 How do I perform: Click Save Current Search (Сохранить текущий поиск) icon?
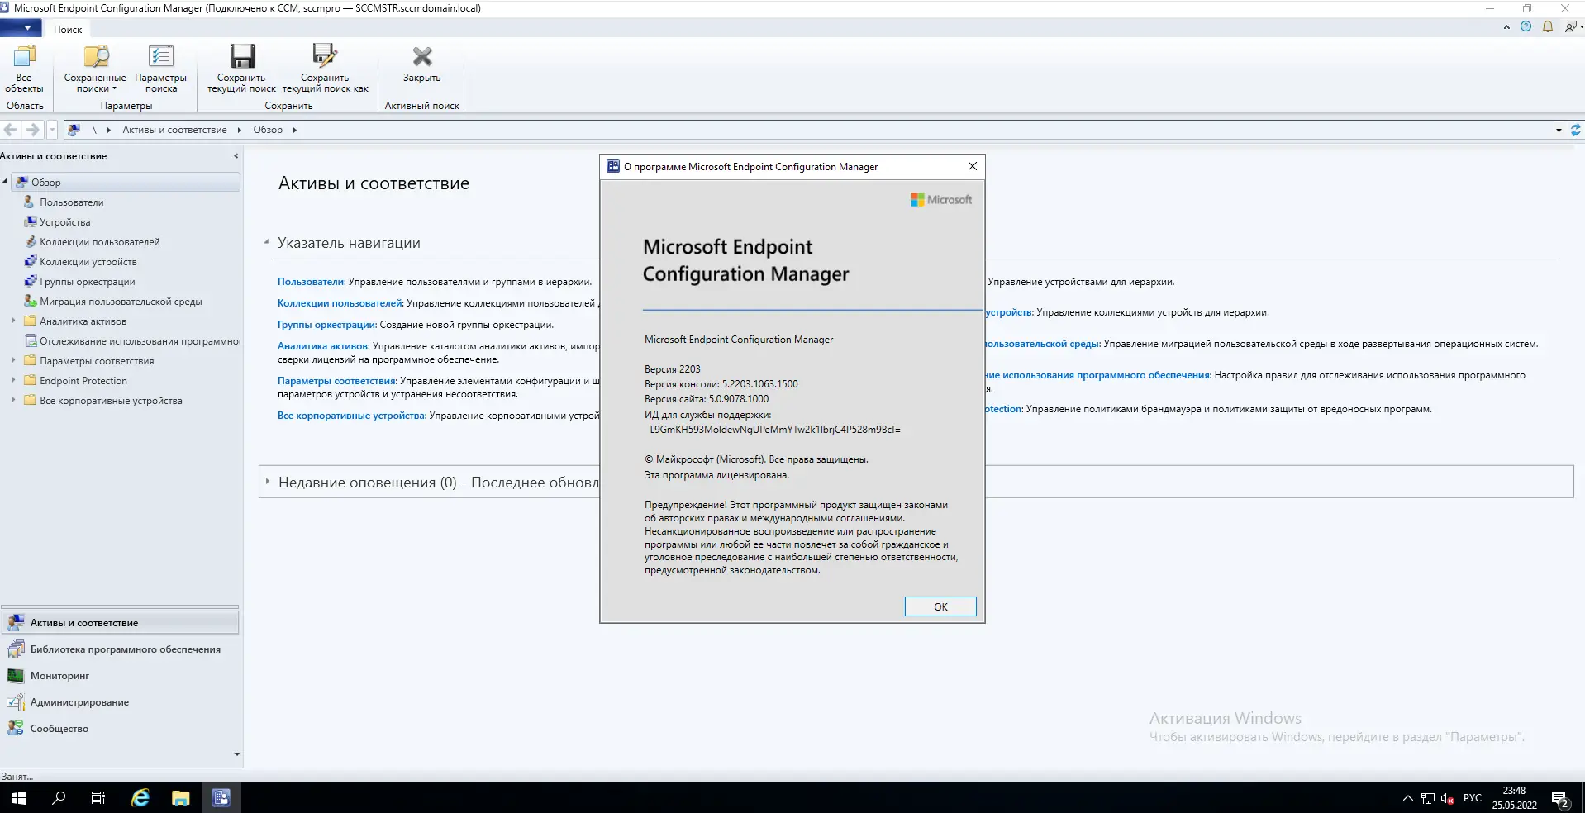point(241,69)
